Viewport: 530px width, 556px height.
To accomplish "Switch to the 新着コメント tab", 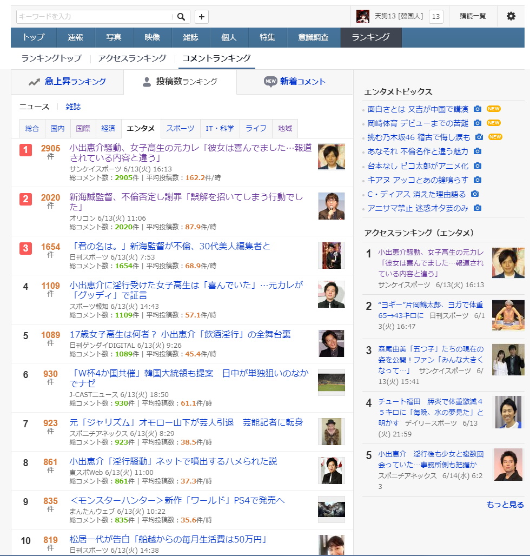I will [295, 82].
